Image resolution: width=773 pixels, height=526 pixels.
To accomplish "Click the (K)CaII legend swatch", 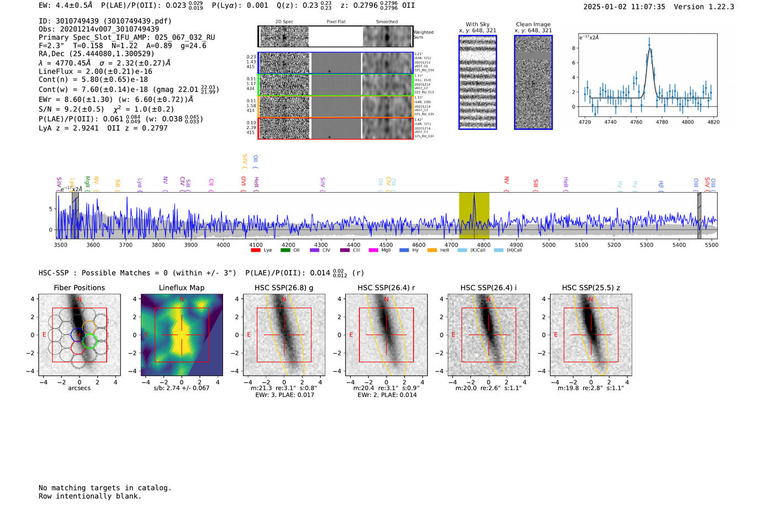I will click(462, 250).
